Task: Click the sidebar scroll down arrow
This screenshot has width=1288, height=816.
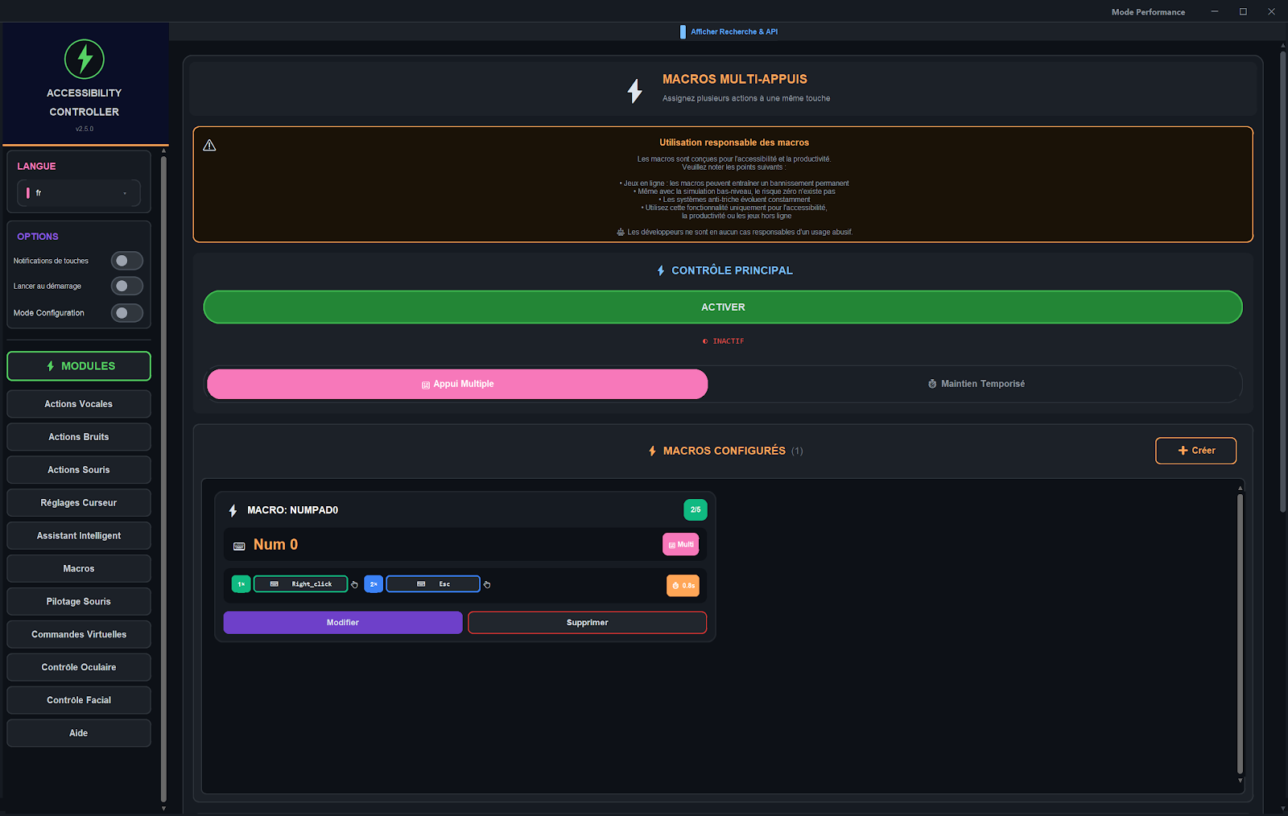Action: [x=163, y=809]
